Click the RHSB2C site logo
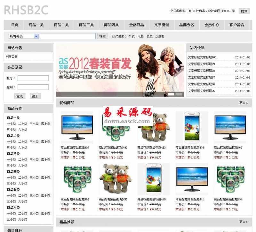The height and width of the screenshot is (232, 256). [26, 10]
